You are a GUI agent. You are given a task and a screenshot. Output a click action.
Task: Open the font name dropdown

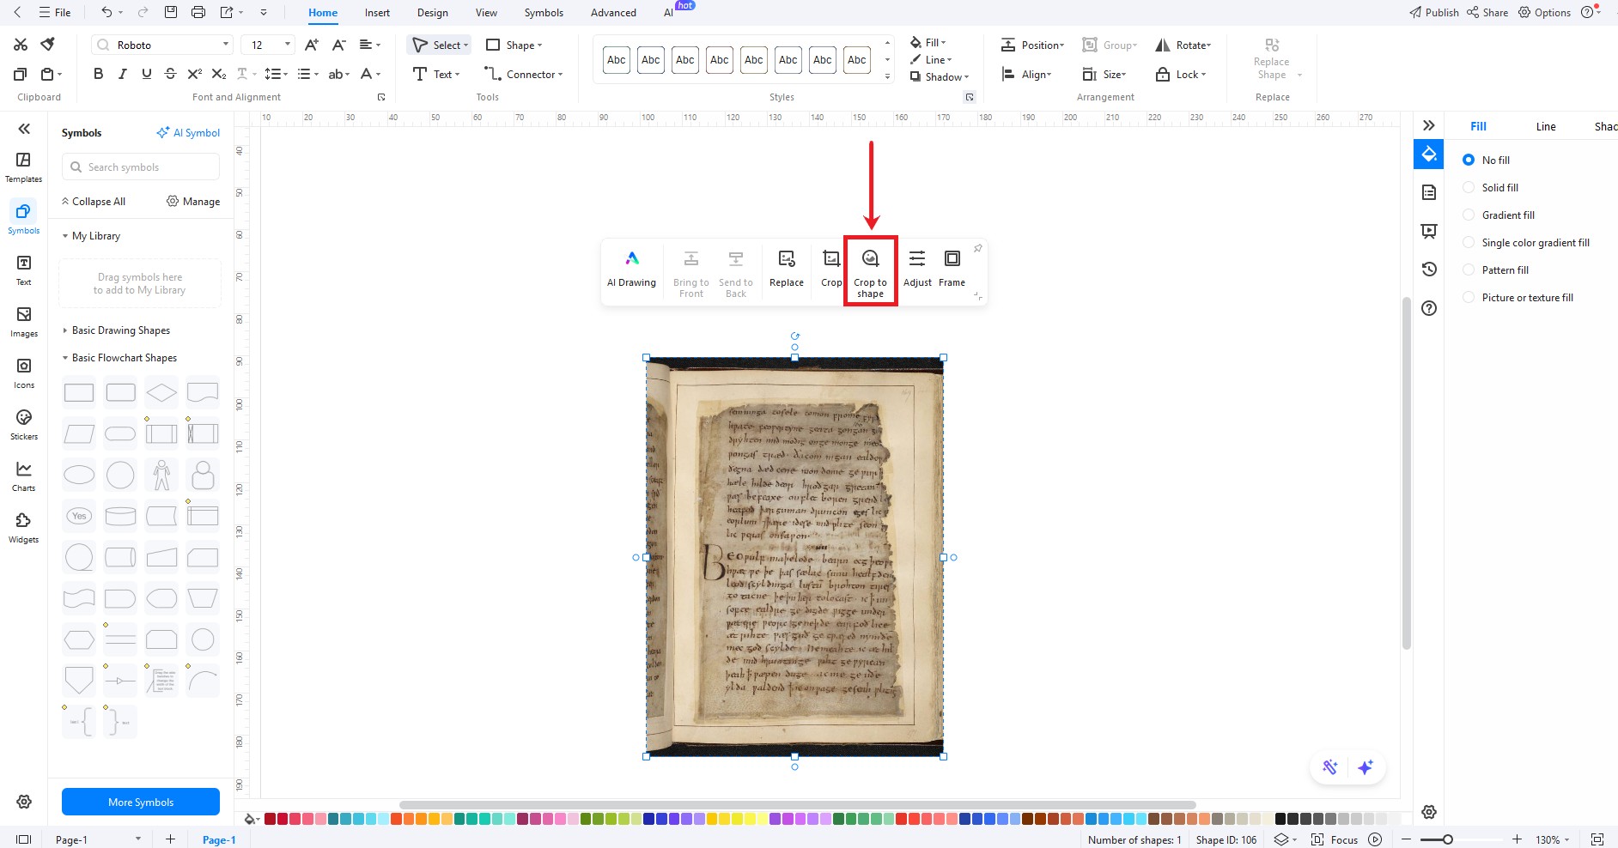coord(226,45)
